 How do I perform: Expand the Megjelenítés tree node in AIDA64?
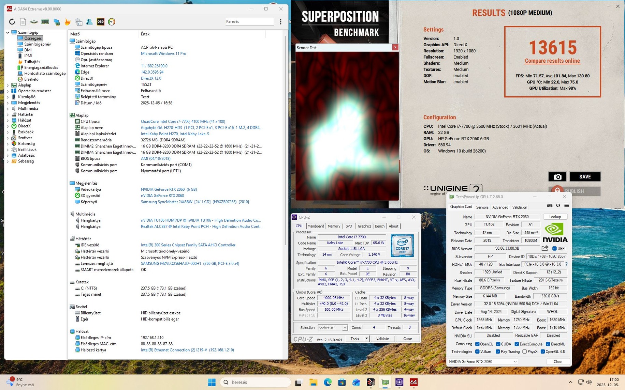pyautogui.click(x=8, y=103)
